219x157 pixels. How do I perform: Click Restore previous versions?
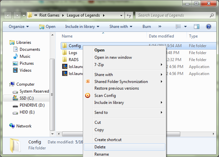[117, 88]
